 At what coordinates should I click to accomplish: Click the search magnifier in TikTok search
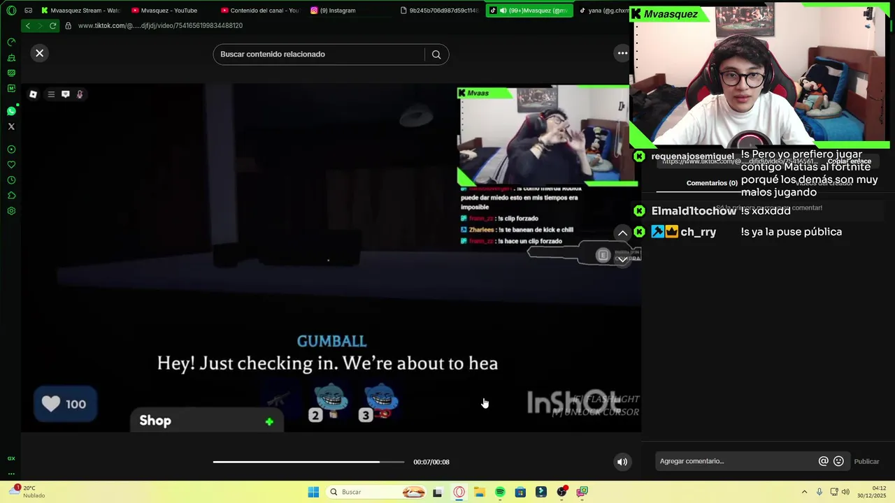tap(436, 54)
